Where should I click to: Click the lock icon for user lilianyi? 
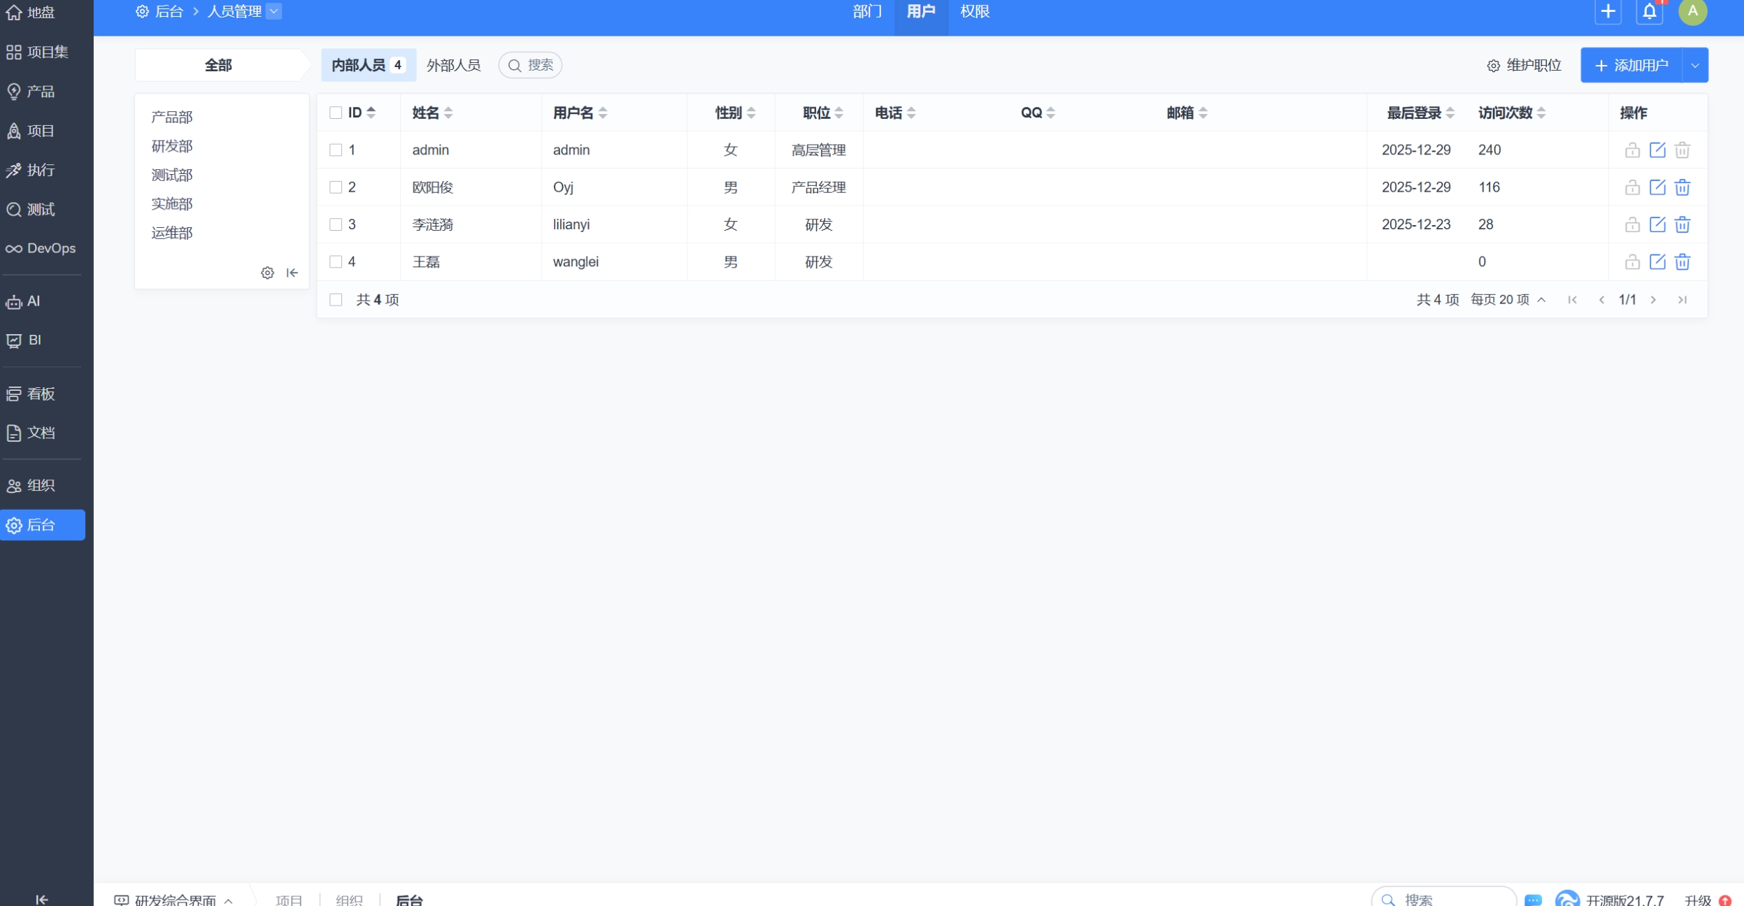pos(1631,224)
